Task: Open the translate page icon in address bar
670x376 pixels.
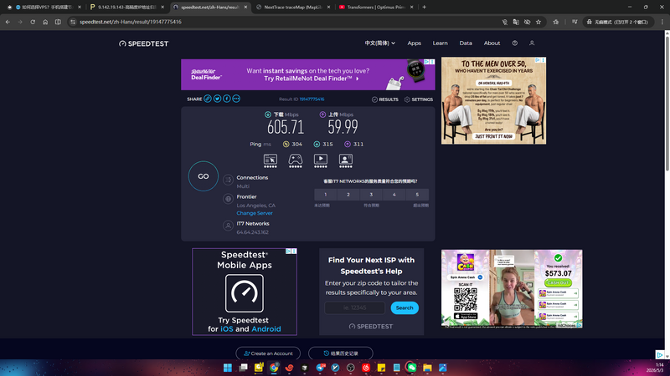Action: point(516,22)
